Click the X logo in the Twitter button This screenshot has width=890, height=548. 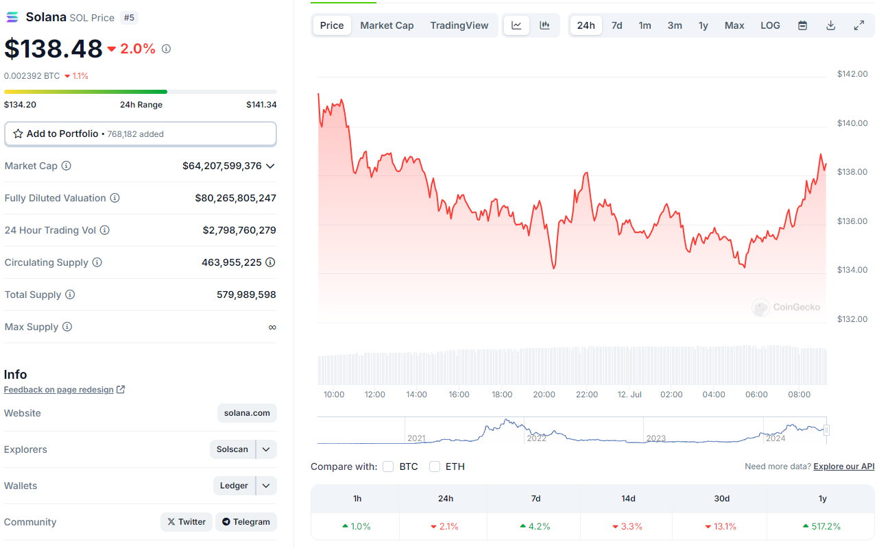tap(171, 522)
